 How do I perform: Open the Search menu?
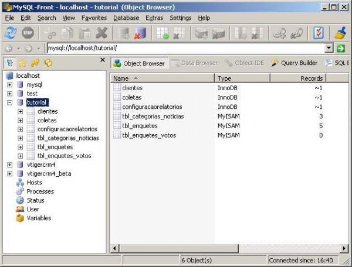click(47, 18)
